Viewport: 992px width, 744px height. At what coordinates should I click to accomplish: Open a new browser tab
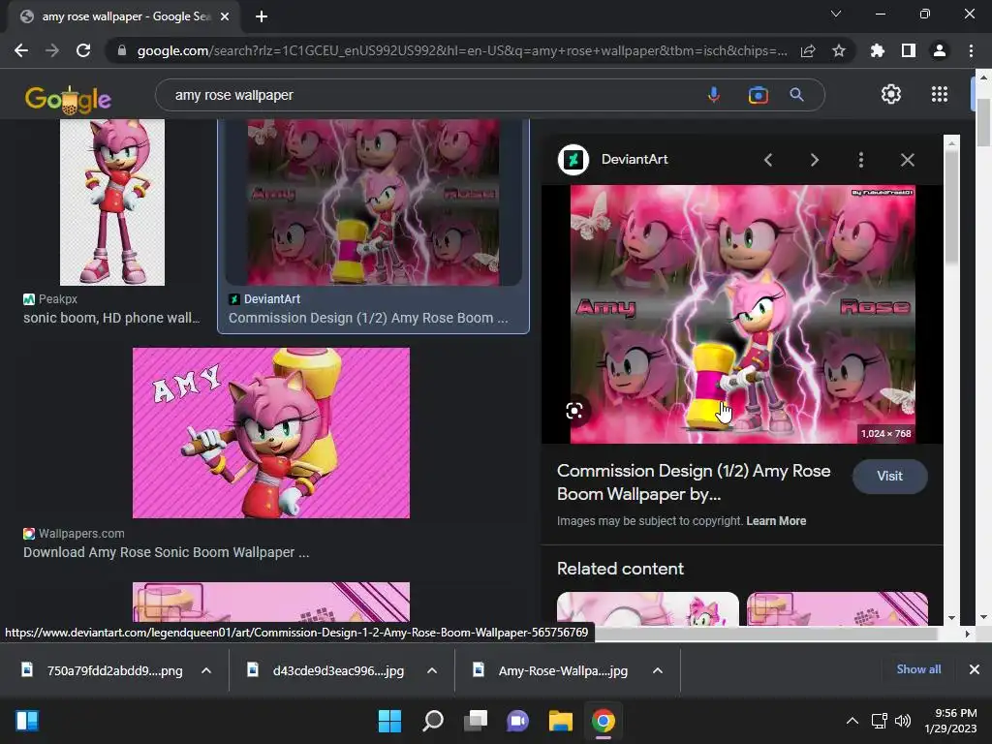coord(262,16)
